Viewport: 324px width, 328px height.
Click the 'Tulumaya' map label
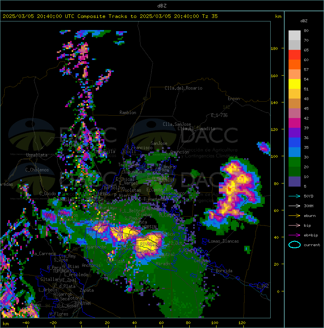(133, 172)
